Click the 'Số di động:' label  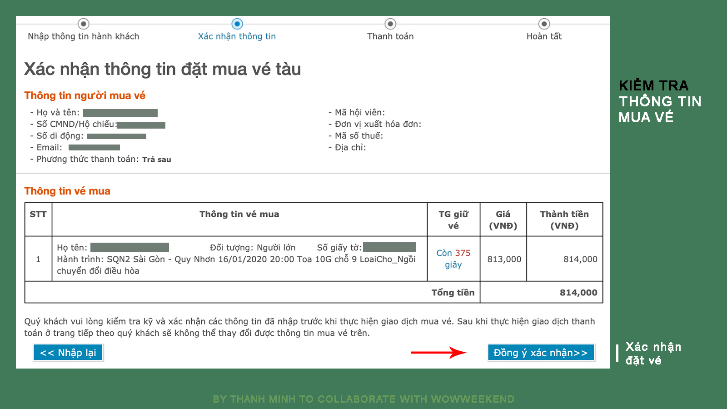tap(57, 136)
